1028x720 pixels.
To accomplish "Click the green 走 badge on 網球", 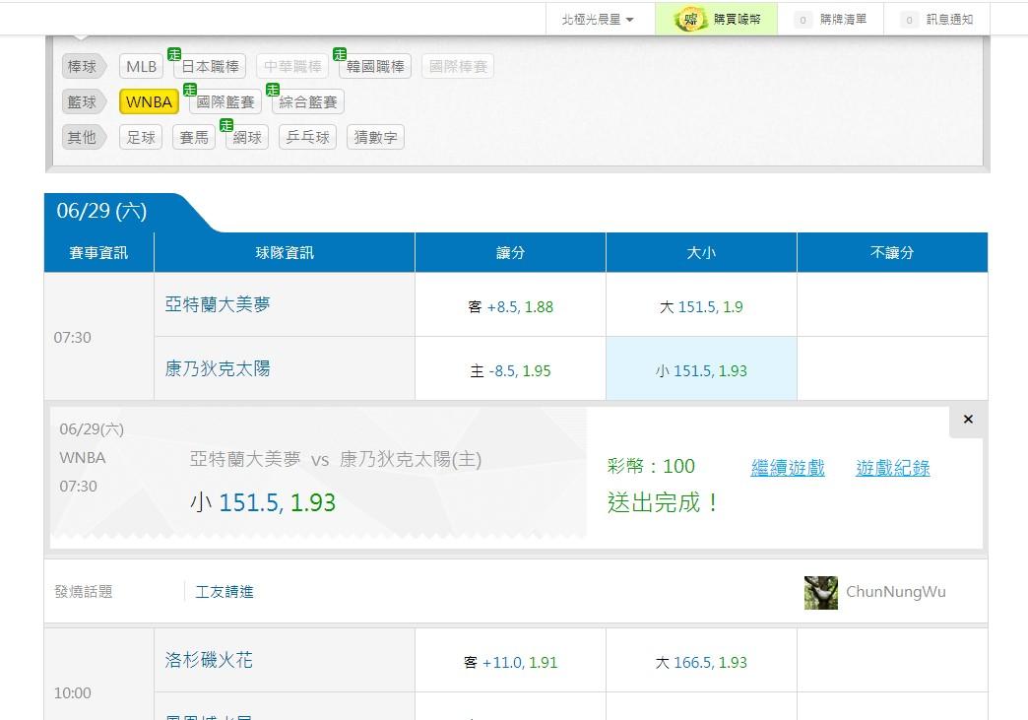I will (226, 125).
